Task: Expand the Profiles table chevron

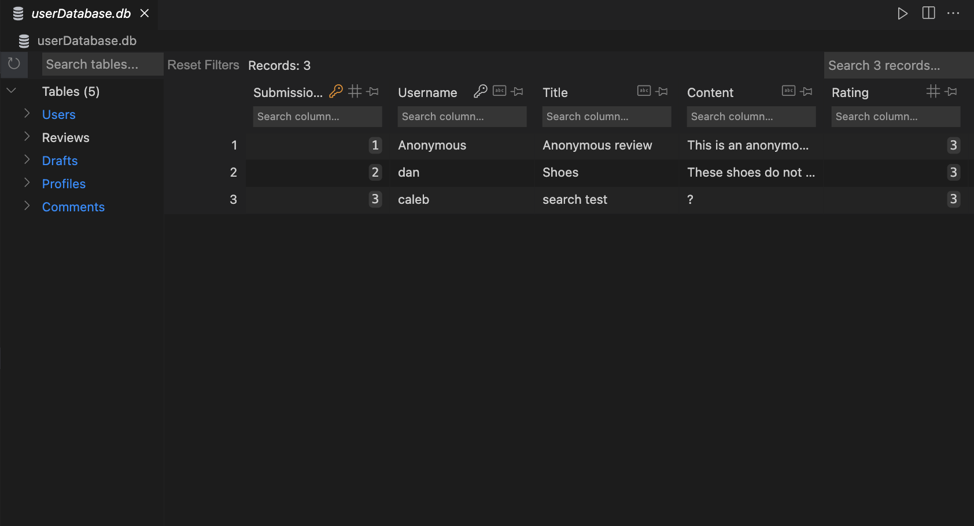Action: click(x=27, y=183)
